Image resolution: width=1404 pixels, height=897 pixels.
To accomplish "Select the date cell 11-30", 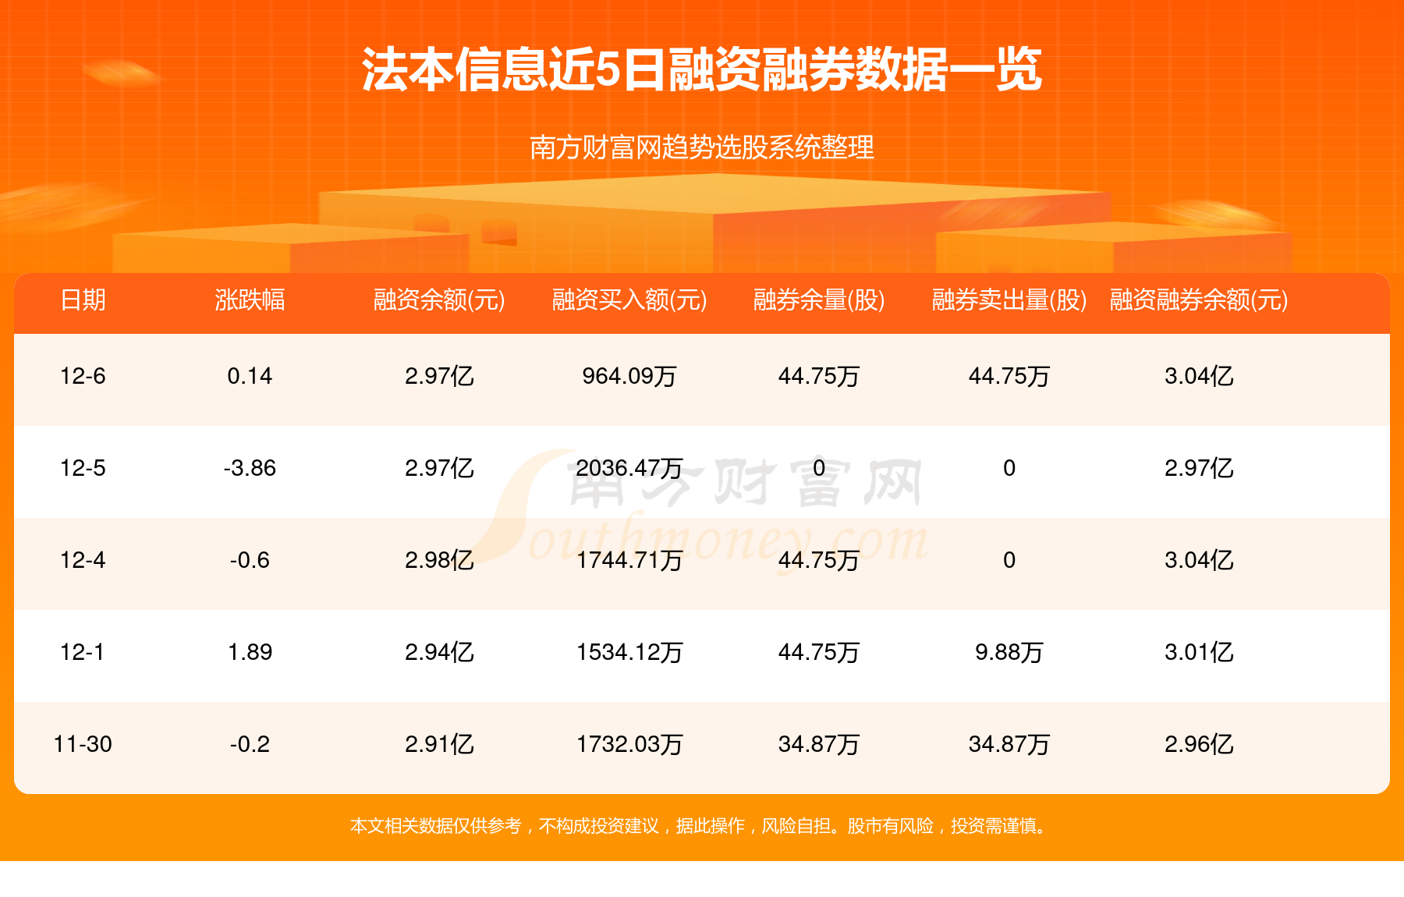I will pyautogui.click(x=83, y=744).
